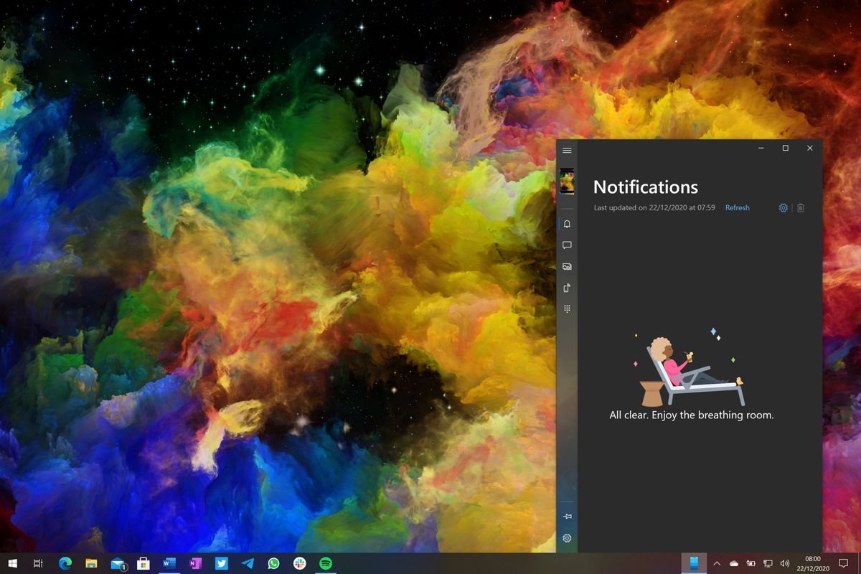
Task: Open the apps grid in the sidebar
Action: pyautogui.click(x=567, y=309)
